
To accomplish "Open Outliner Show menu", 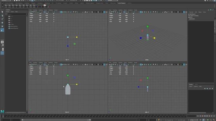I will [x=12, y=12].
